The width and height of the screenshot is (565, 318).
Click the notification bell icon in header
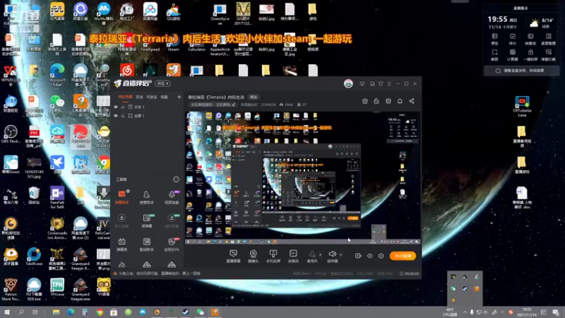(400, 101)
